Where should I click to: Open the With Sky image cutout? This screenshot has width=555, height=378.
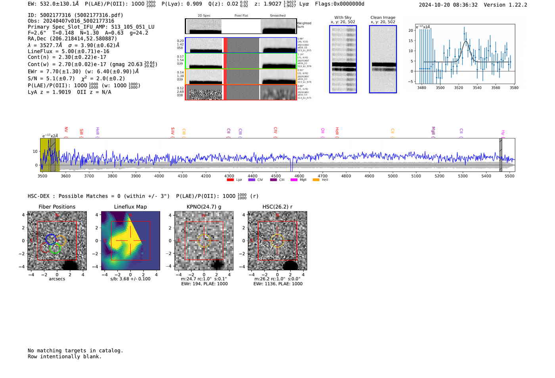pos(343,59)
